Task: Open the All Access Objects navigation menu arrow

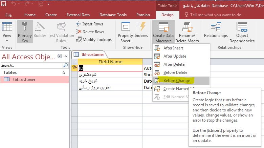Action: (x=60, y=56)
